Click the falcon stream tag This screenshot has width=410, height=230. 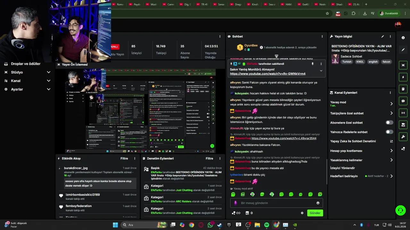(x=387, y=62)
